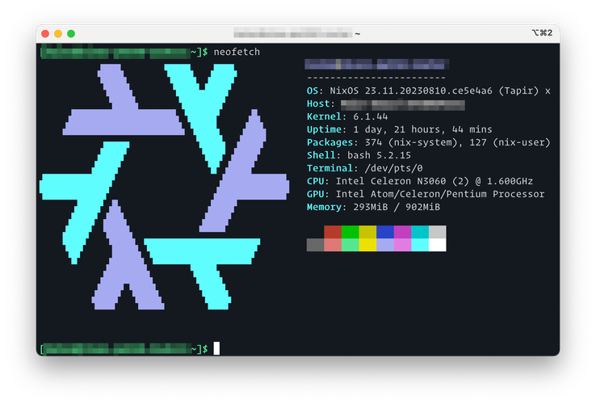Select the Shell bash 5.2.15 line
The width and height of the screenshot is (596, 404).
tap(359, 155)
